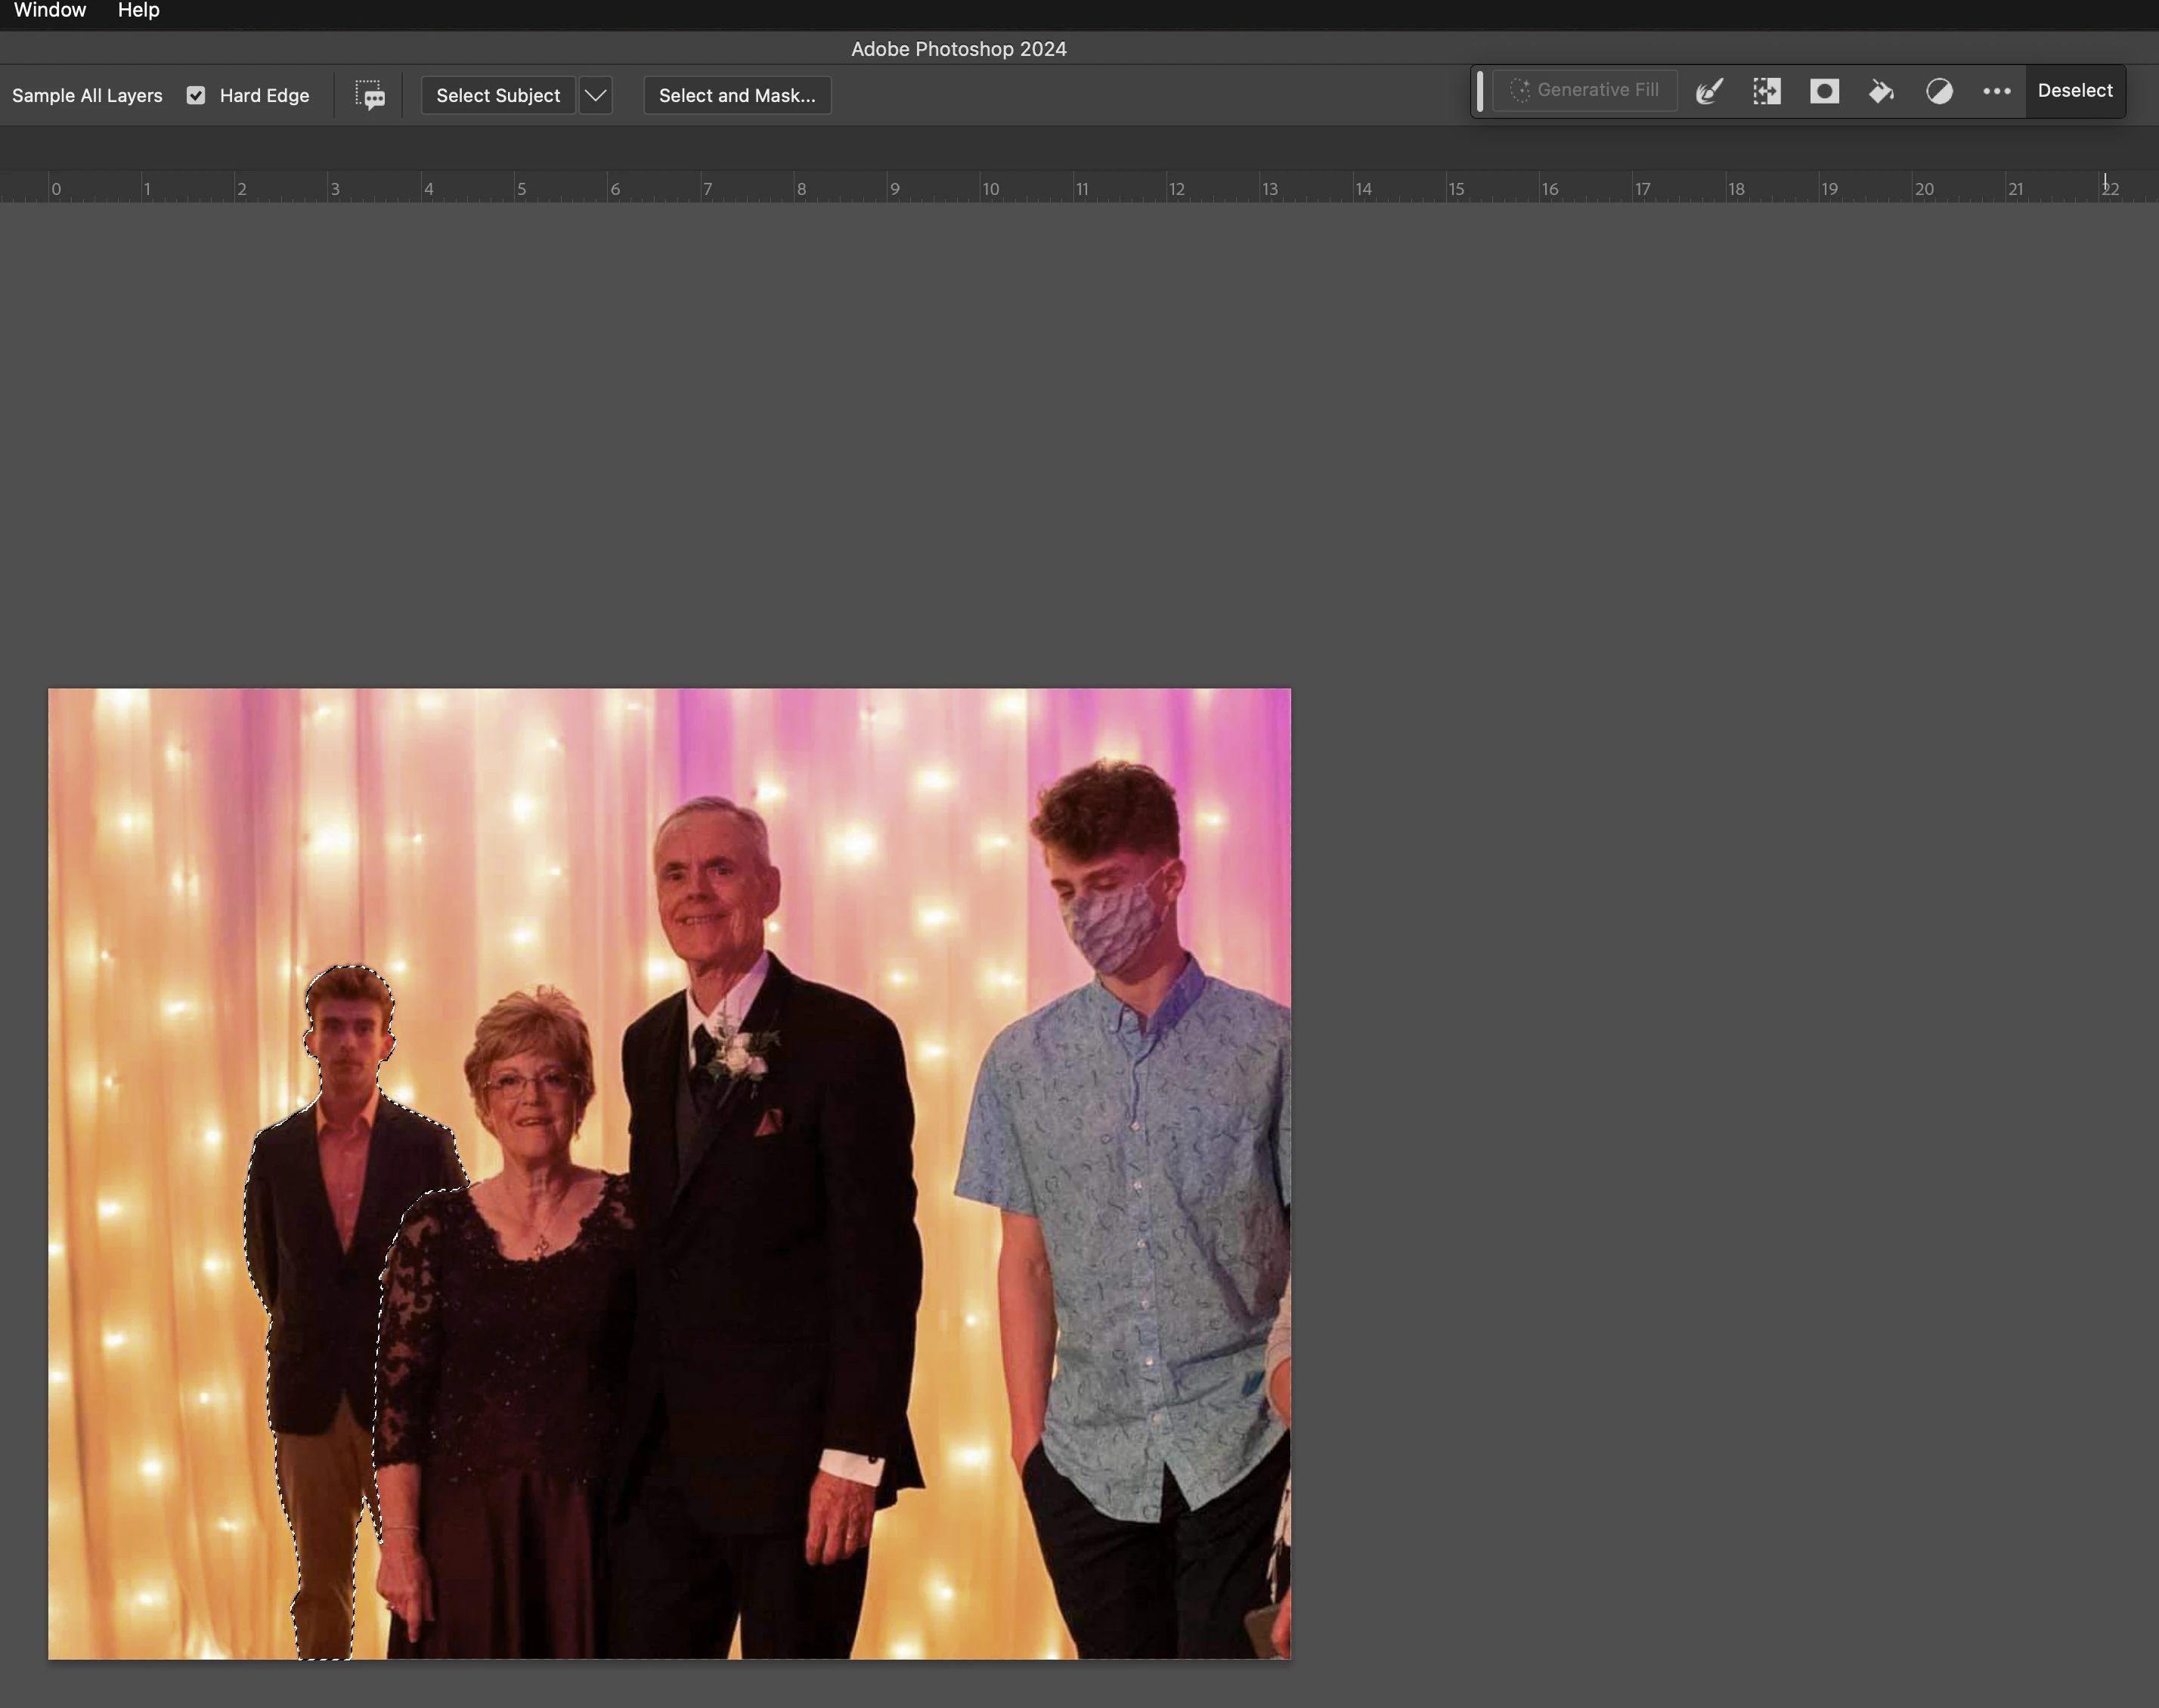Toggle the Sample All Layers option label

(x=87, y=95)
